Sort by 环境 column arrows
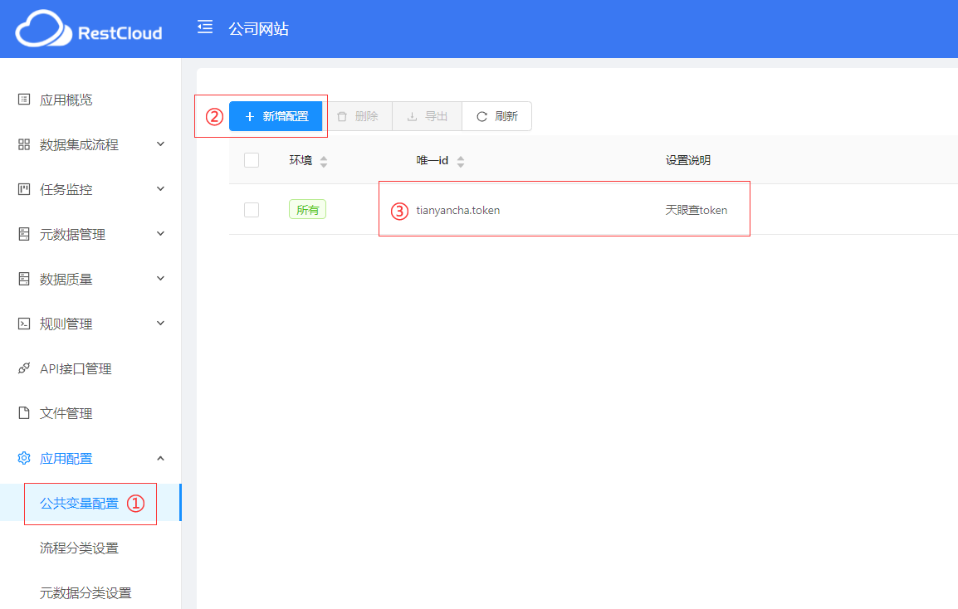This screenshot has height=609, width=958. [323, 161]
